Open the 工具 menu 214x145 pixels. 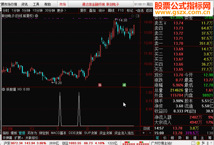(36, 4)
